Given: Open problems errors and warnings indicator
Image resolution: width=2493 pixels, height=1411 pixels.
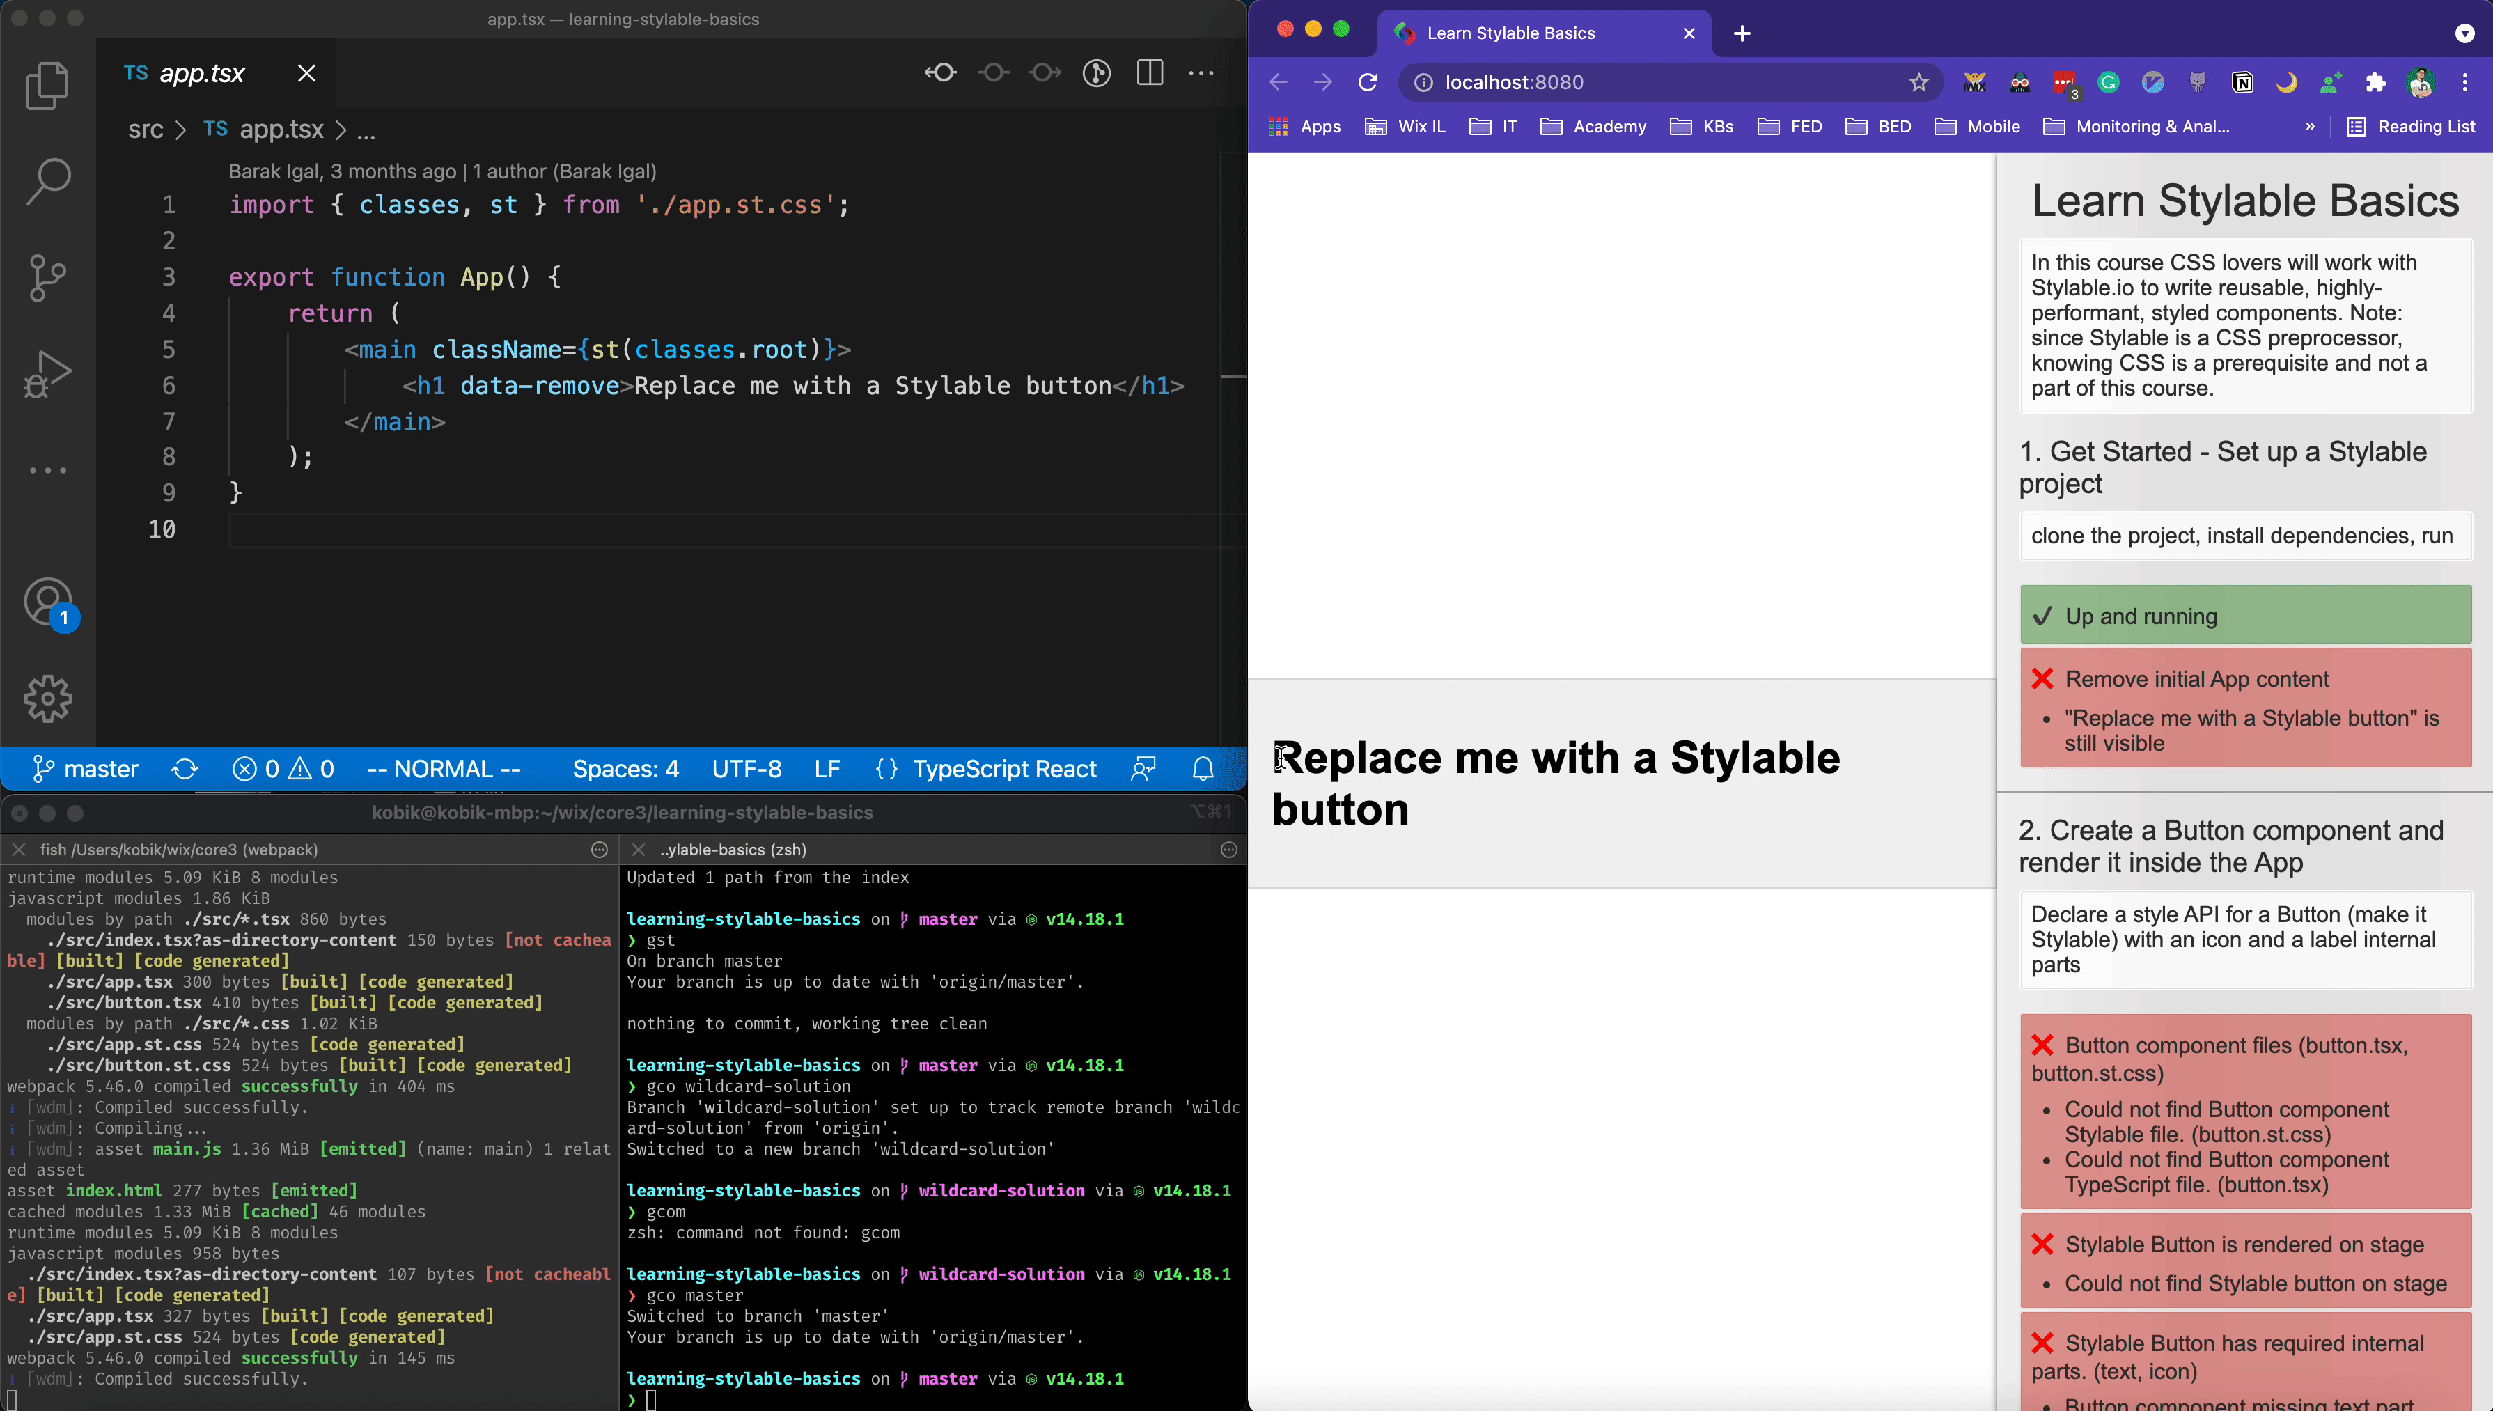Looking at the screenshot, I should 284,770.
